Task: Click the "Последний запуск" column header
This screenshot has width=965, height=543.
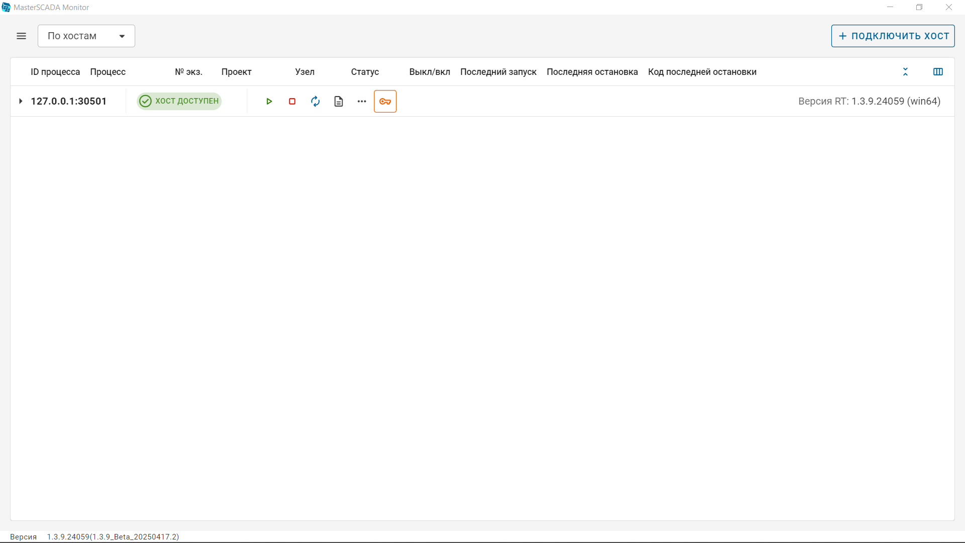Action: (498, 72)
